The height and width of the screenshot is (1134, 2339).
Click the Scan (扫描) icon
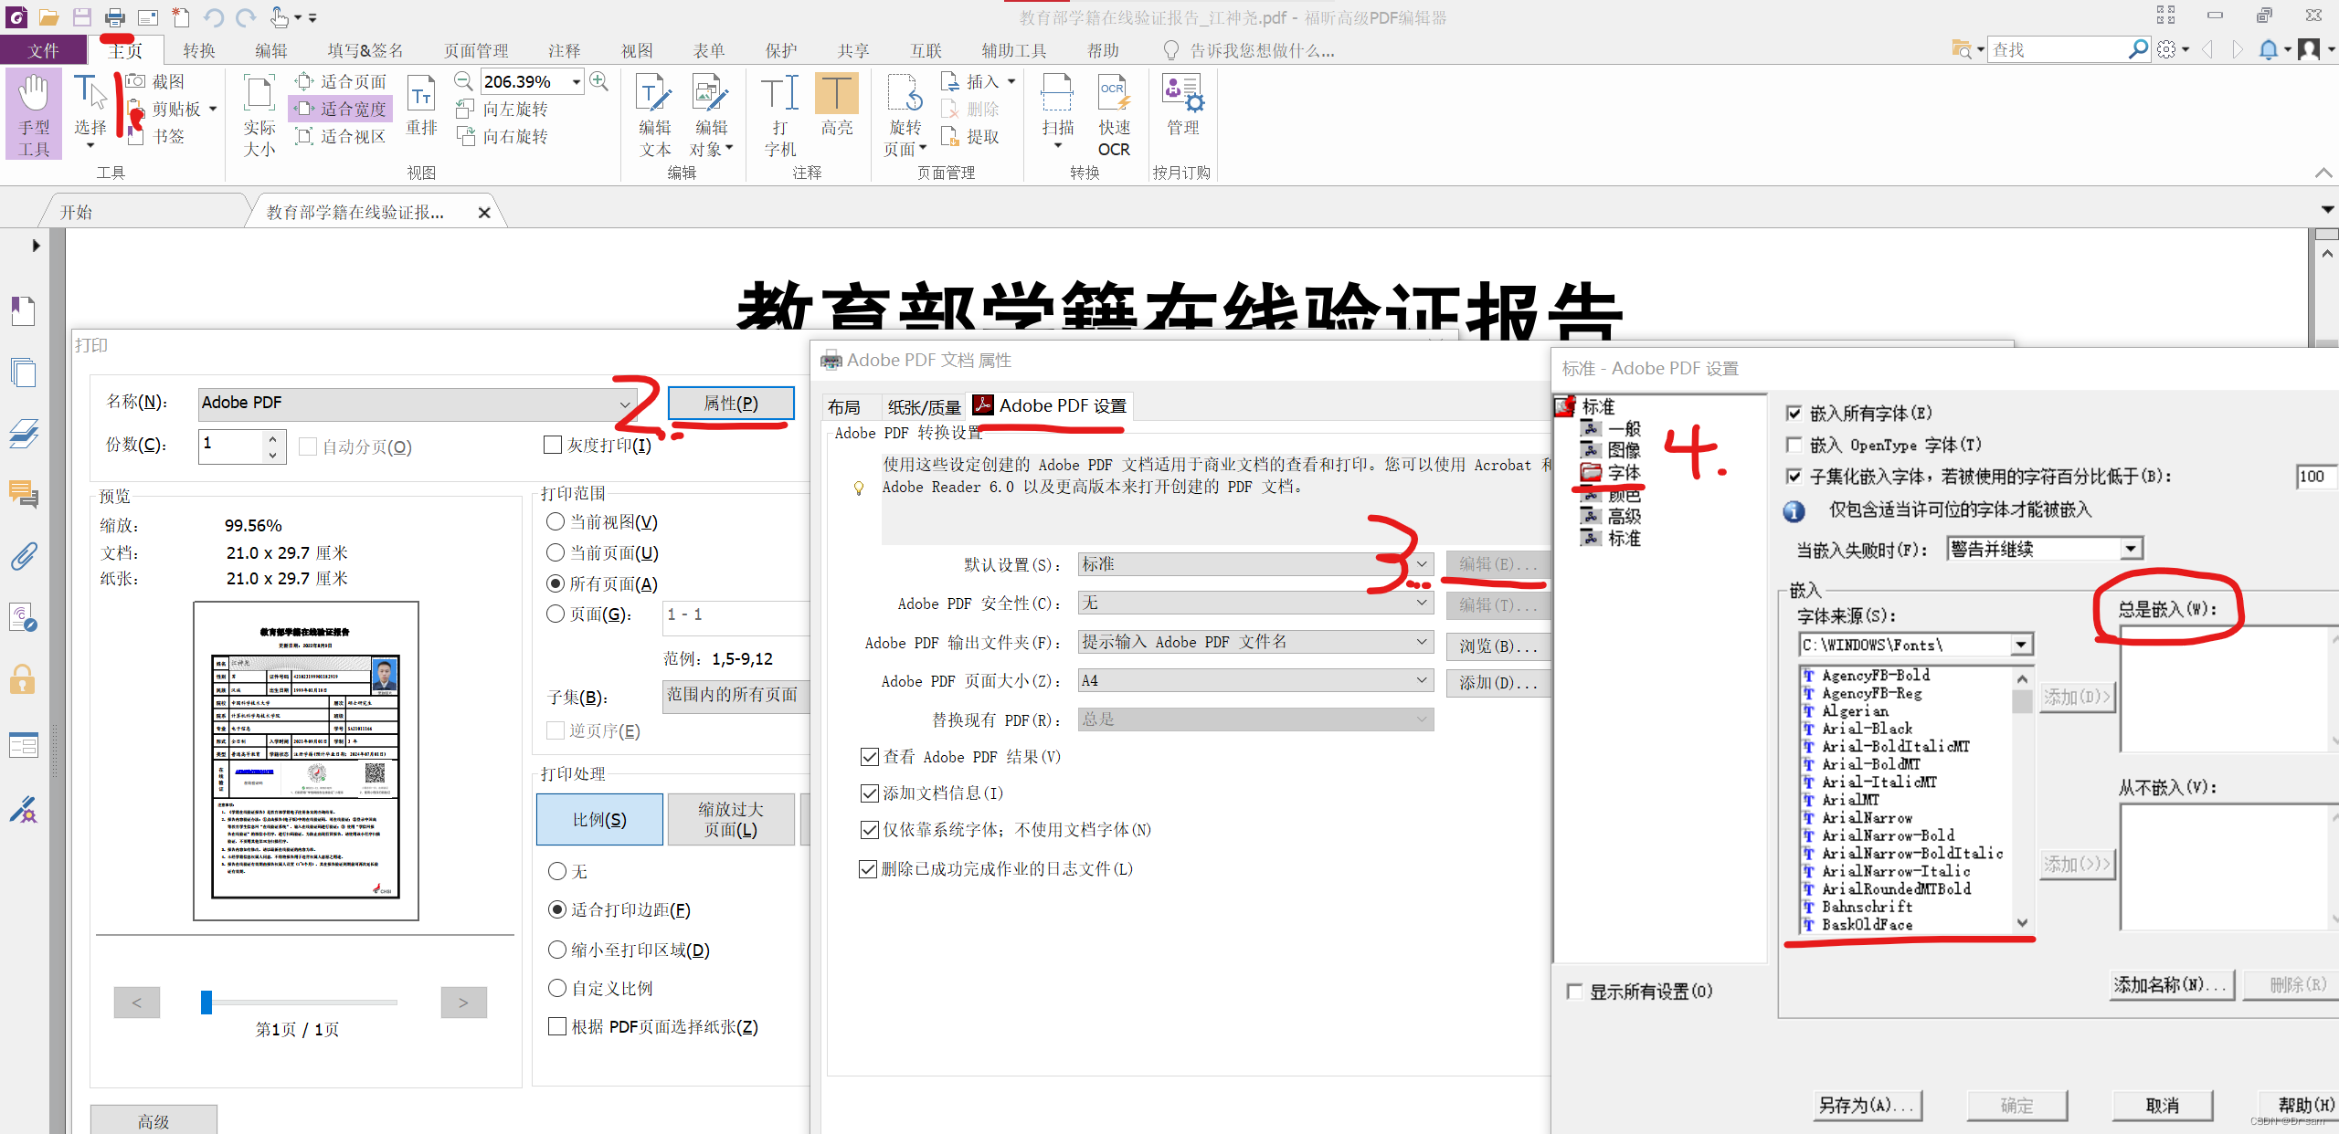[x=1058, y=112]
